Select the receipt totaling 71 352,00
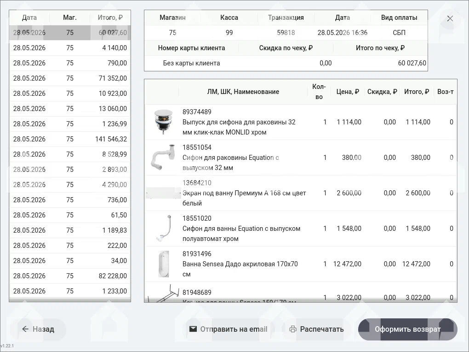469x352 pixels. click(x=70, y=78)
